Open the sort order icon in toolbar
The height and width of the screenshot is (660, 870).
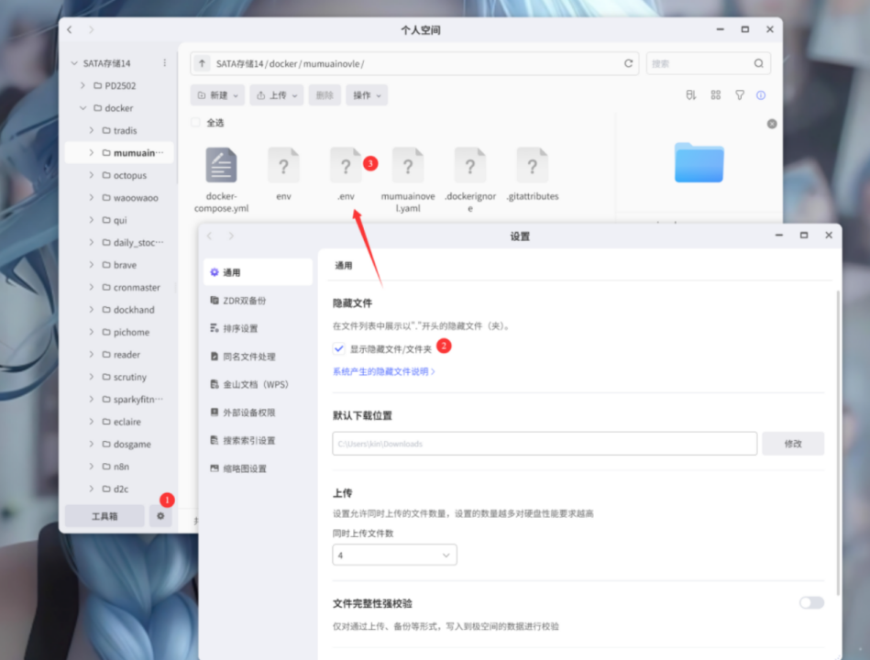click(691, 95)
